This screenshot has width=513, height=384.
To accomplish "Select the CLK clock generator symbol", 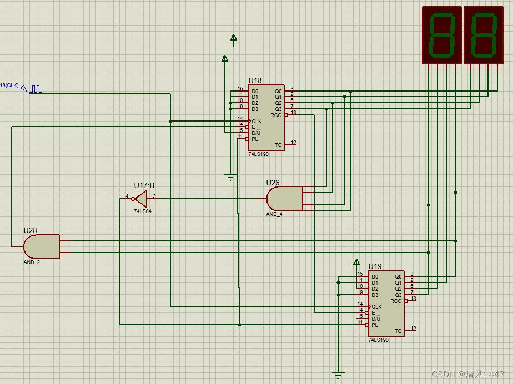I will click(32, 89).
